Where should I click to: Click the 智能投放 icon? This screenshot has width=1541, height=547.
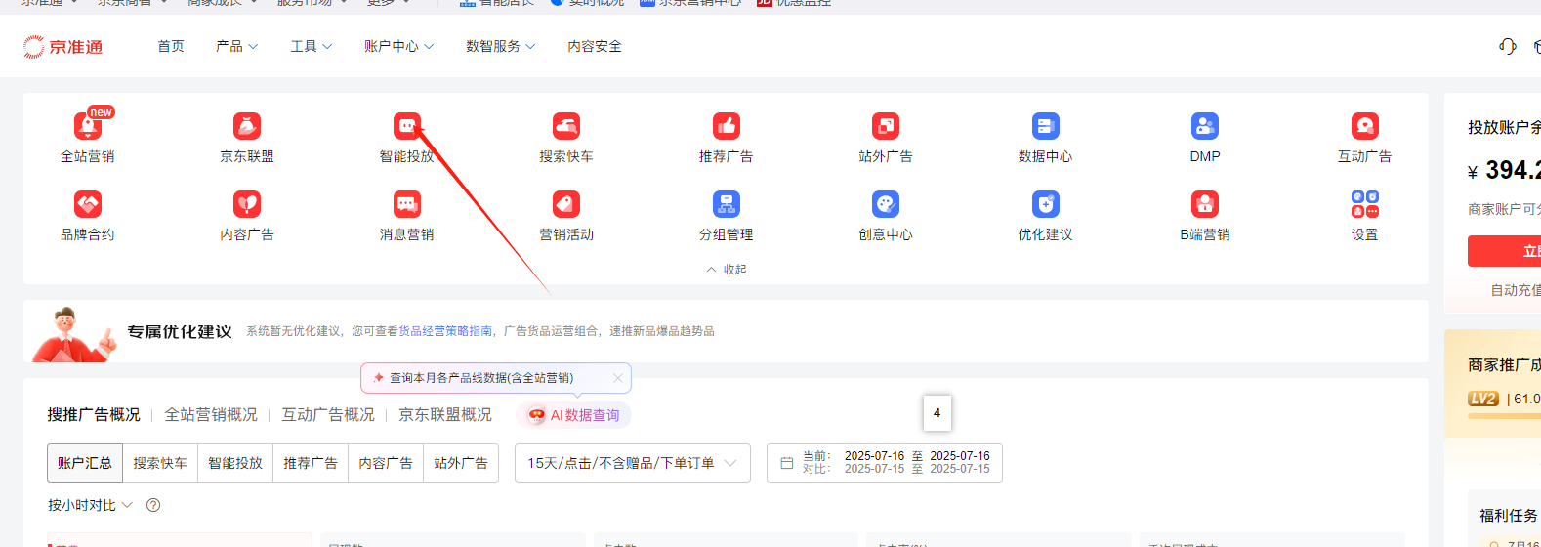[x=406, y=127]
